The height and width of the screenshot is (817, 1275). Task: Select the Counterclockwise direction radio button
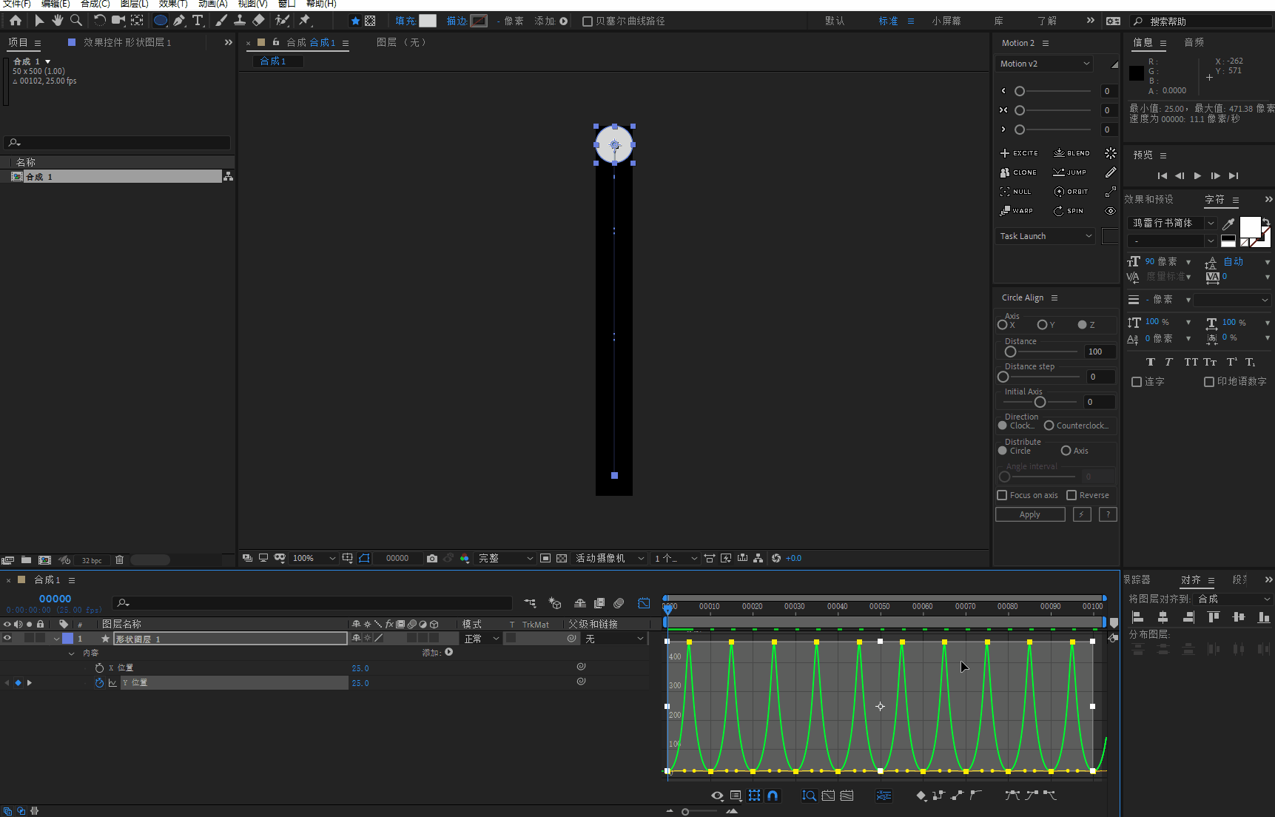[1049, 426]
